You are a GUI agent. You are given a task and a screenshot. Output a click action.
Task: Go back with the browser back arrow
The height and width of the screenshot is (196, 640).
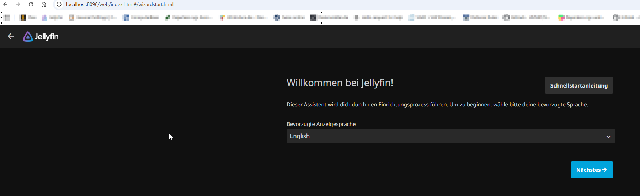point(5,4)
